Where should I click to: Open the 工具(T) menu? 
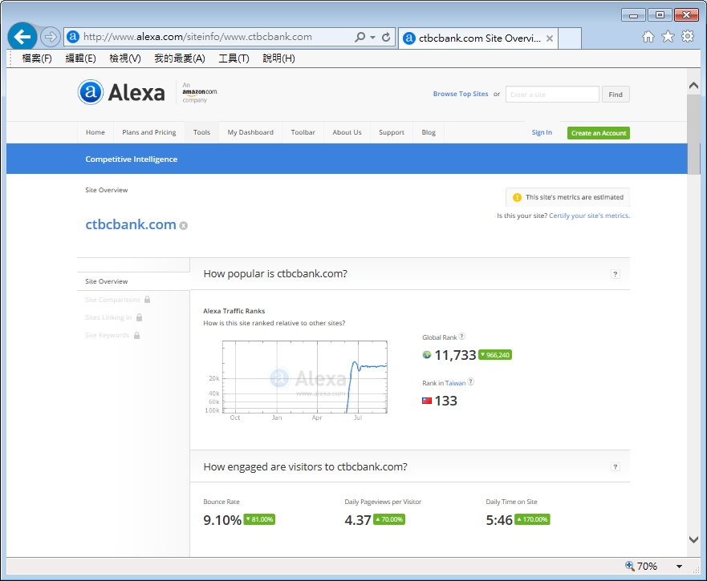point(234,59)
